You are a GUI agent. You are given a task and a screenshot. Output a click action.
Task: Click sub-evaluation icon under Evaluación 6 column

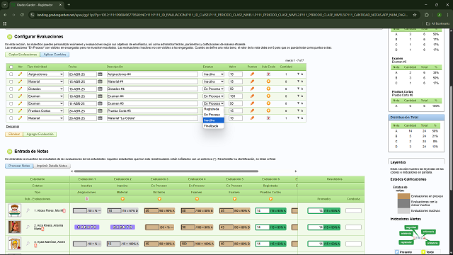coord(270,199)
